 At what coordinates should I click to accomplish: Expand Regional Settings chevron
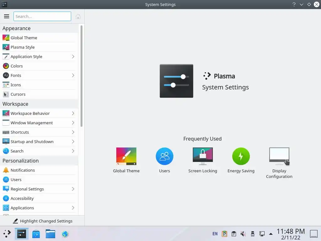73,189
